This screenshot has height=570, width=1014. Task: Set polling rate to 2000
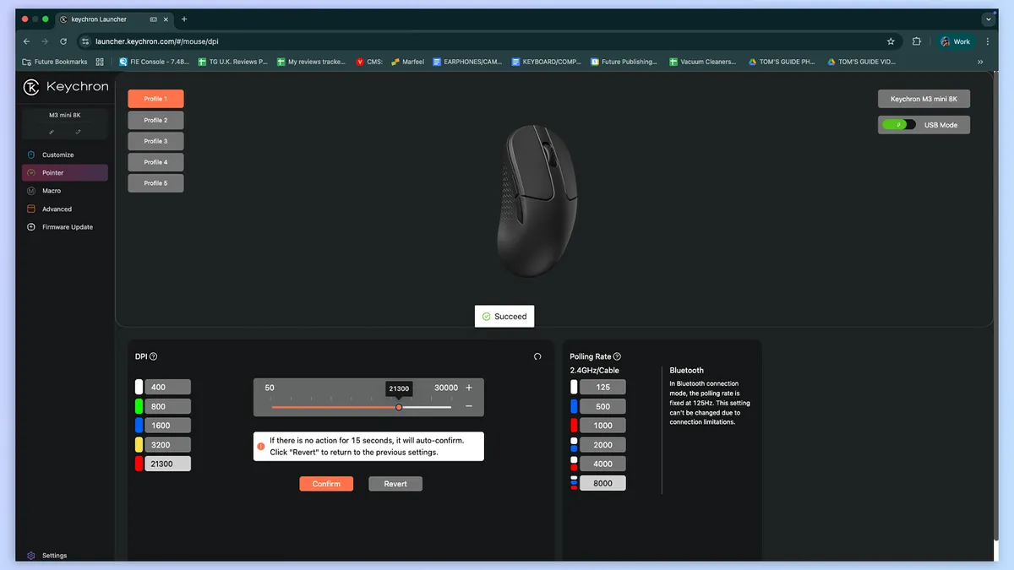pos(602,444)
